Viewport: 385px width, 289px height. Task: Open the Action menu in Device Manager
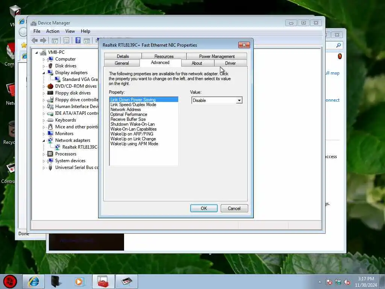click(x=53, y=31)
